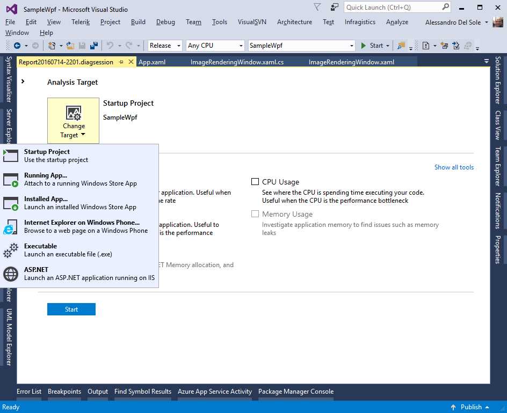Open the Architecture menu

tap(294, 22)
